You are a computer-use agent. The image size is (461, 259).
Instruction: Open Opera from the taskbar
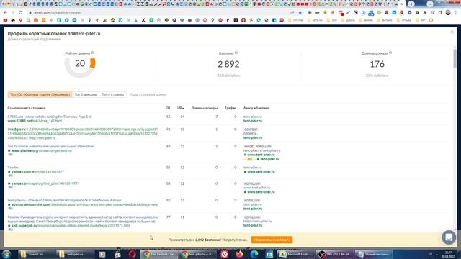pyautogui.click(x=133, y=254)
